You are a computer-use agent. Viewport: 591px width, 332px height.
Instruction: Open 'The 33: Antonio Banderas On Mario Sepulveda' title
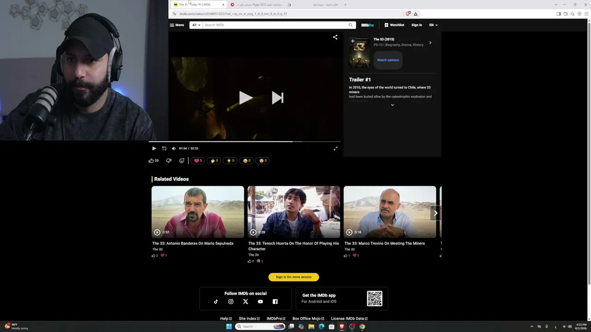tap(193, 243)
